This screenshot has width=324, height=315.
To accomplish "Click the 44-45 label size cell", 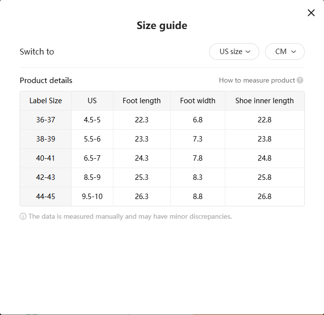I will [x=46, y=197].
